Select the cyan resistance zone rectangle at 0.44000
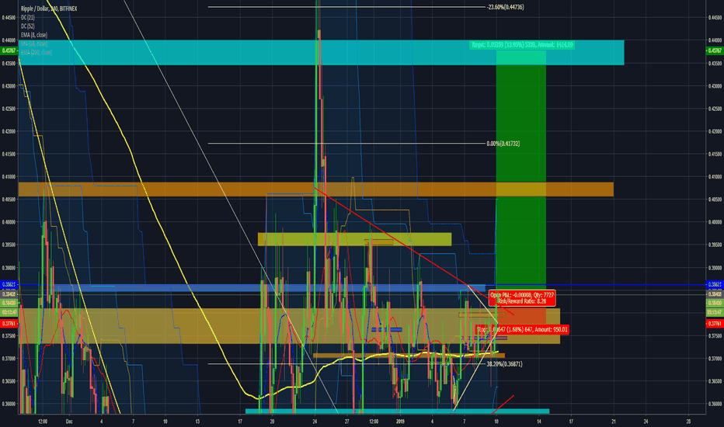Image resolution: width=724 pixels, height=427 pixels. tap(322, 53)
